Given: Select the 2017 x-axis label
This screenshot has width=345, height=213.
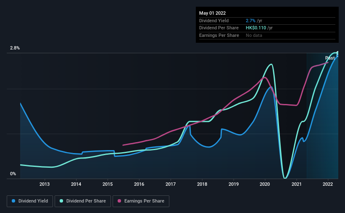Looking at the screenshot, I should (171, 184).
